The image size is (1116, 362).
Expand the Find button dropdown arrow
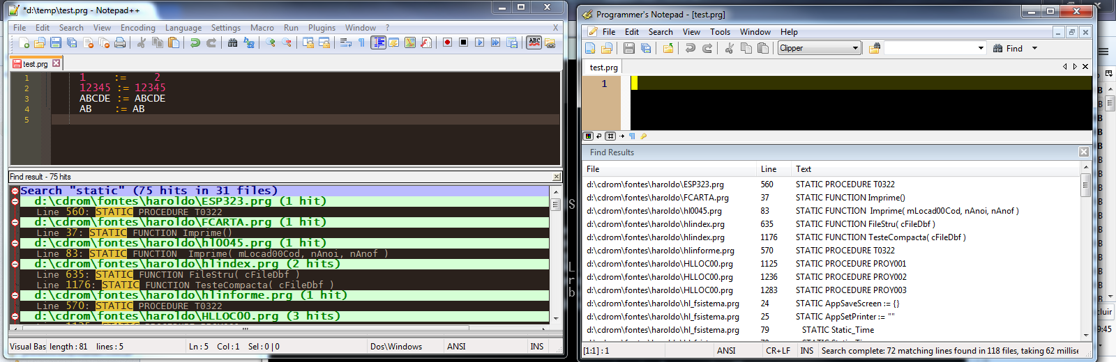[x=1034, y=48]
